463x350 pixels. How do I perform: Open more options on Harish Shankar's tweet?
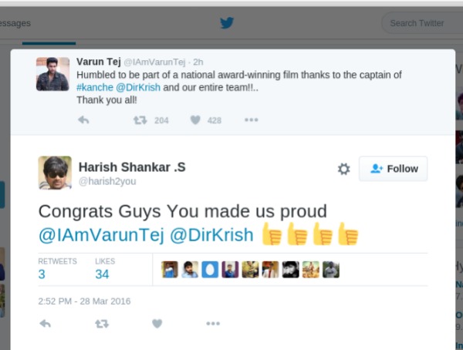(x=213, y=324)
